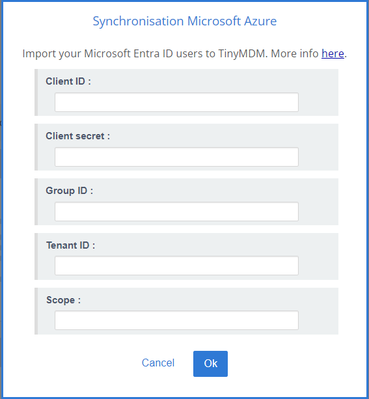Focus the Client ID input field
Viewport: 369px width, 399px height.
(x=176, y=102)
